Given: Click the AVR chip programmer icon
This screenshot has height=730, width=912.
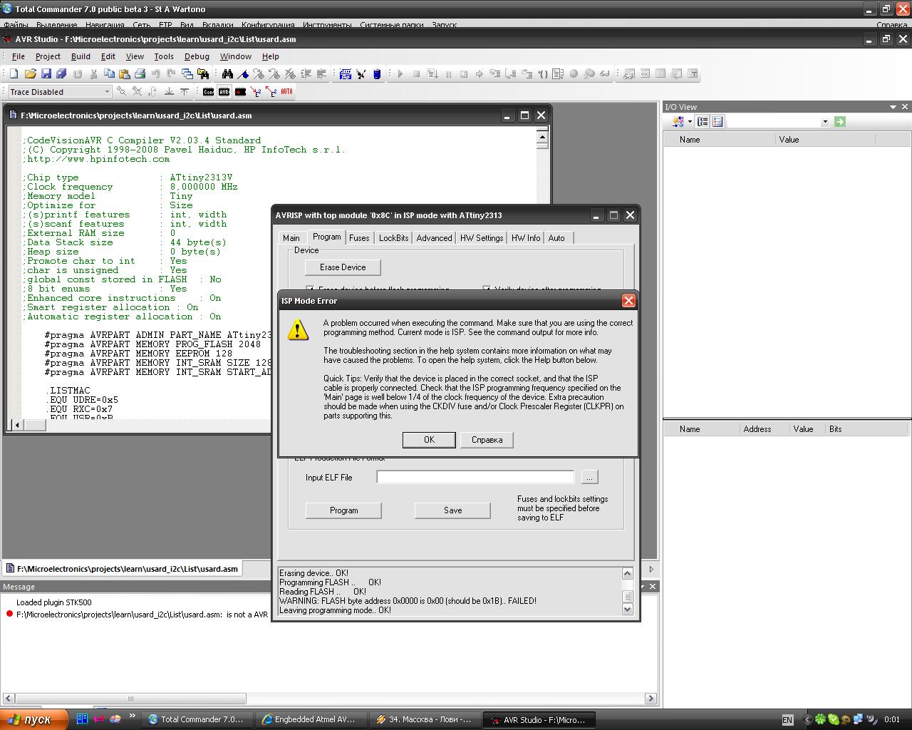Looking at the screenshot, I should click(x=224, y=92).
